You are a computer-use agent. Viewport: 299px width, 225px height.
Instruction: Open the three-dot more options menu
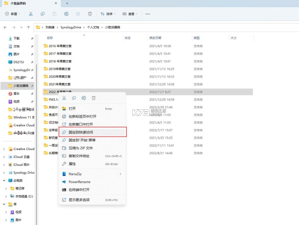[147, 14]
